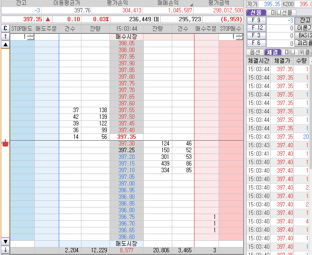Image resolution: width=312 pixels, height=255 pixels.
Task: Click the STOP매도 quantity field
Action: [x=19, y=37]
